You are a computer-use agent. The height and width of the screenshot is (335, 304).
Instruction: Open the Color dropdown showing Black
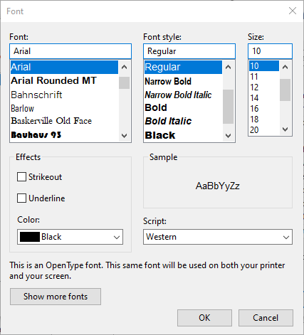(x=70, y=237)
